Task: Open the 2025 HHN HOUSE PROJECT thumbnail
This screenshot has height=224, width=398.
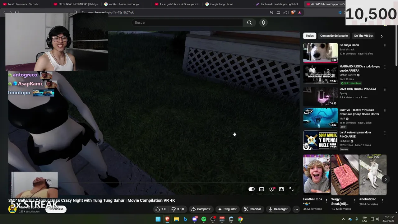Action: coord(321,96)
